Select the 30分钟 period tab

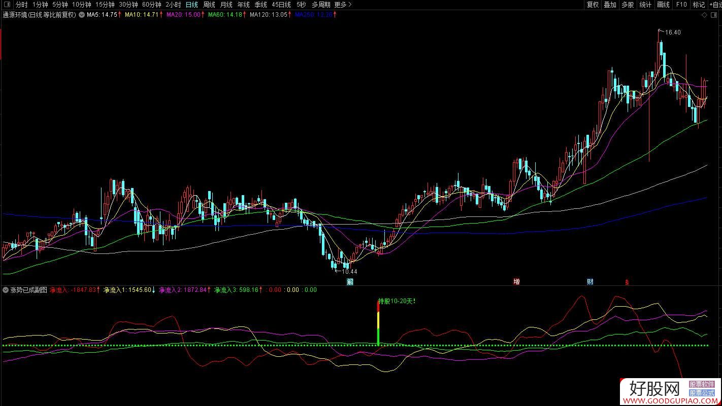(x=128, y=5)
